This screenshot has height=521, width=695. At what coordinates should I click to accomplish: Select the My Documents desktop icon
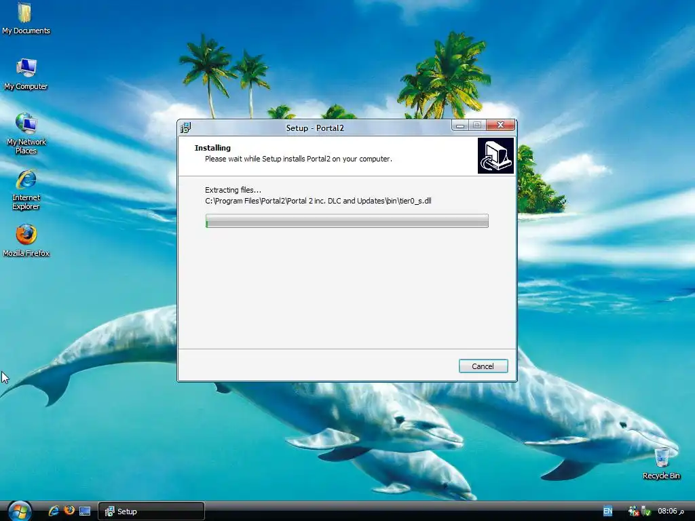click(x=26, y=19)
